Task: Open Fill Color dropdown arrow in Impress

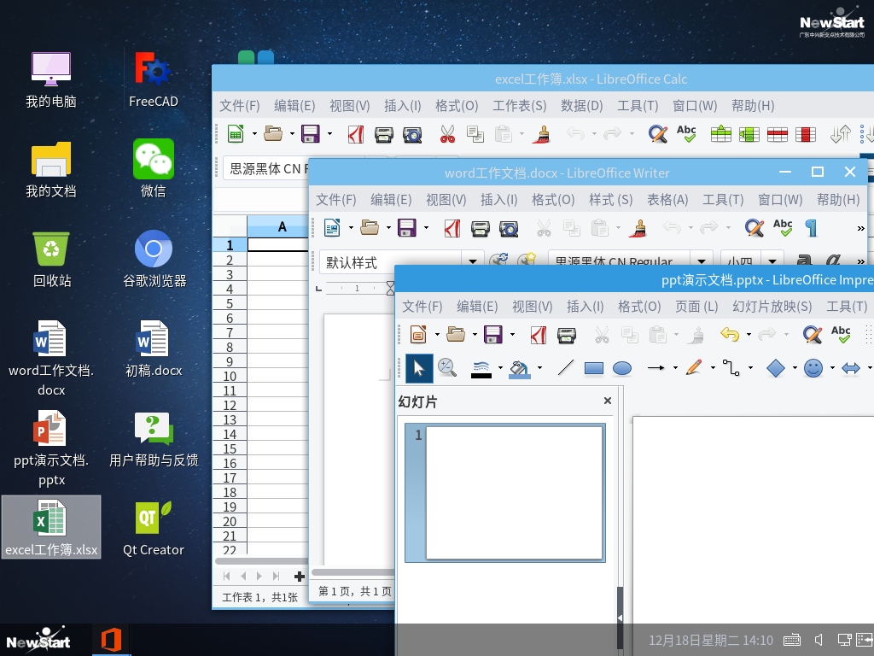Action: pos(539,367)
